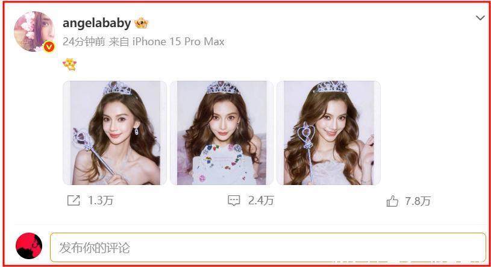
Task: Open comments via speech bubble icon
Action: coord(234,201)
